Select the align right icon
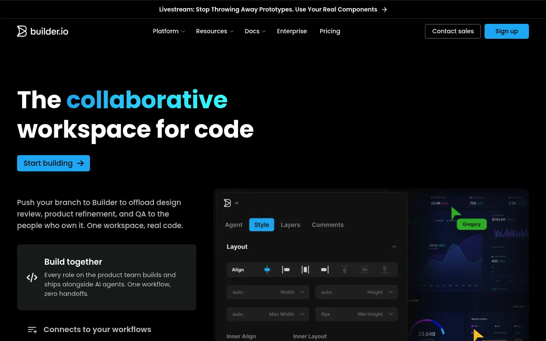This screenshot has height=341, width=546. point(325,269)
